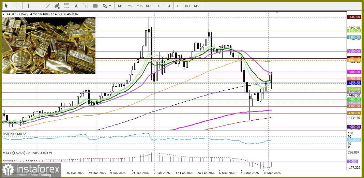Click the 12 Feb 2026 date label

pyautogui.click(x=184, y=173)
